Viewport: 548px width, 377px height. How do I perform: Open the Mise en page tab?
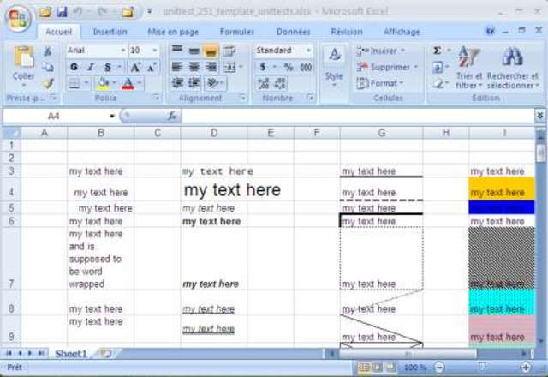tap(173, 32)
